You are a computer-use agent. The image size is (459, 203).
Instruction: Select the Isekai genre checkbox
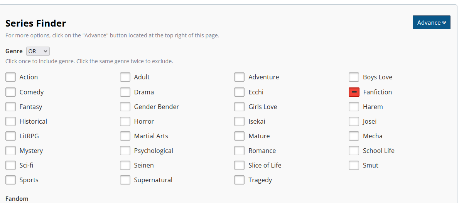click(x=240, y=121)
